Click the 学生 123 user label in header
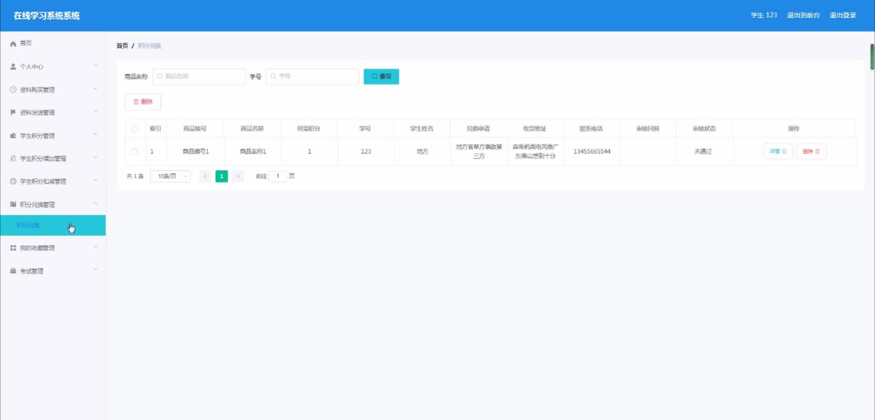This screenshot has height=420, width=875. tap(764, 15)
